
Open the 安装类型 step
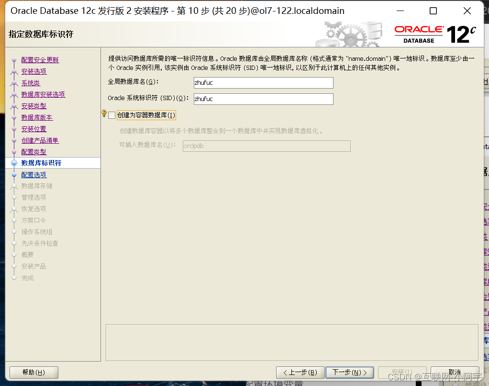pos(33,106)
